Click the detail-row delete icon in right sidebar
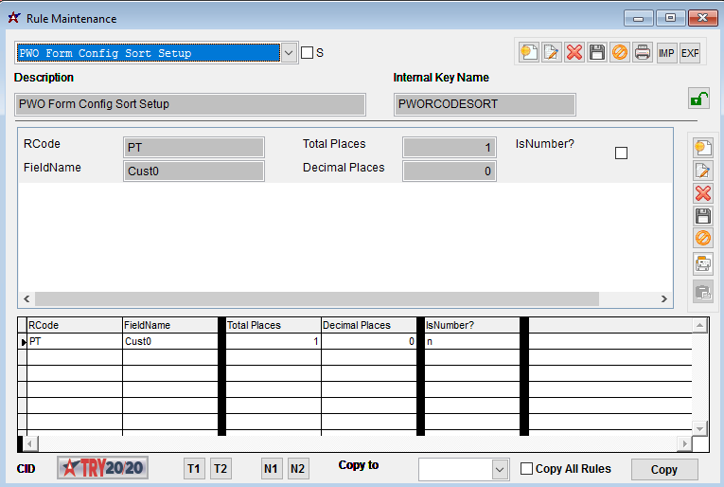The image size is (724, 487). [x=702, y=193]
